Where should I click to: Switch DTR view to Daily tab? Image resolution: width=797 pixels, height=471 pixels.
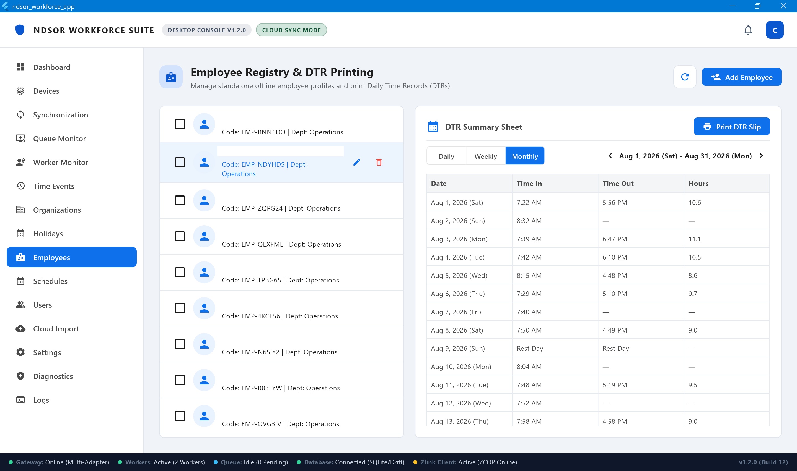pyautogui.click(x=446, y=156)
